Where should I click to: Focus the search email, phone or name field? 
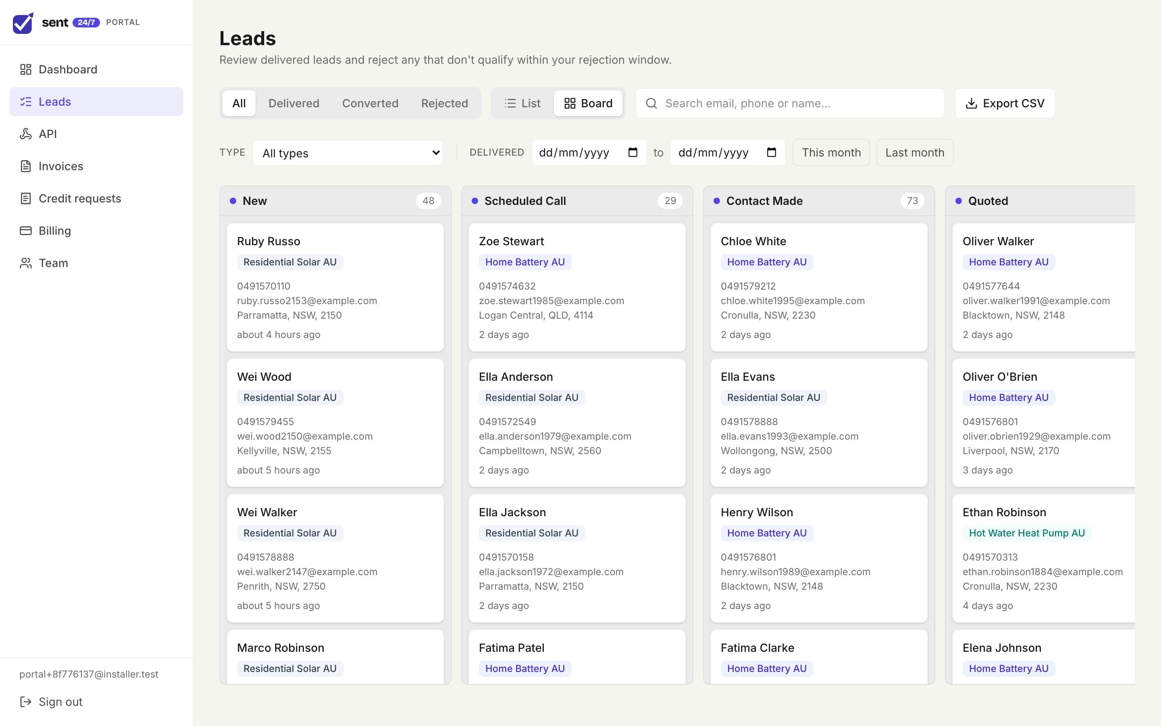790,103
